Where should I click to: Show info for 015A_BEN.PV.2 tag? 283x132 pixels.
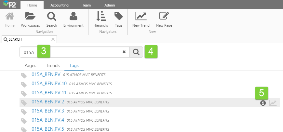[263, 103]
